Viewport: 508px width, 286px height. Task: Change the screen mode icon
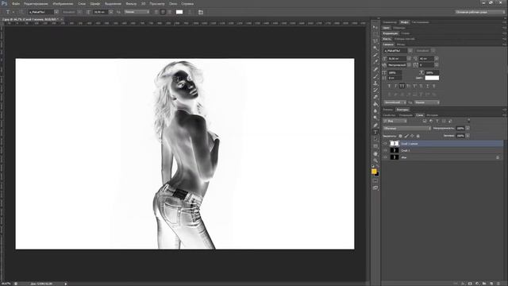pos(375,187)
